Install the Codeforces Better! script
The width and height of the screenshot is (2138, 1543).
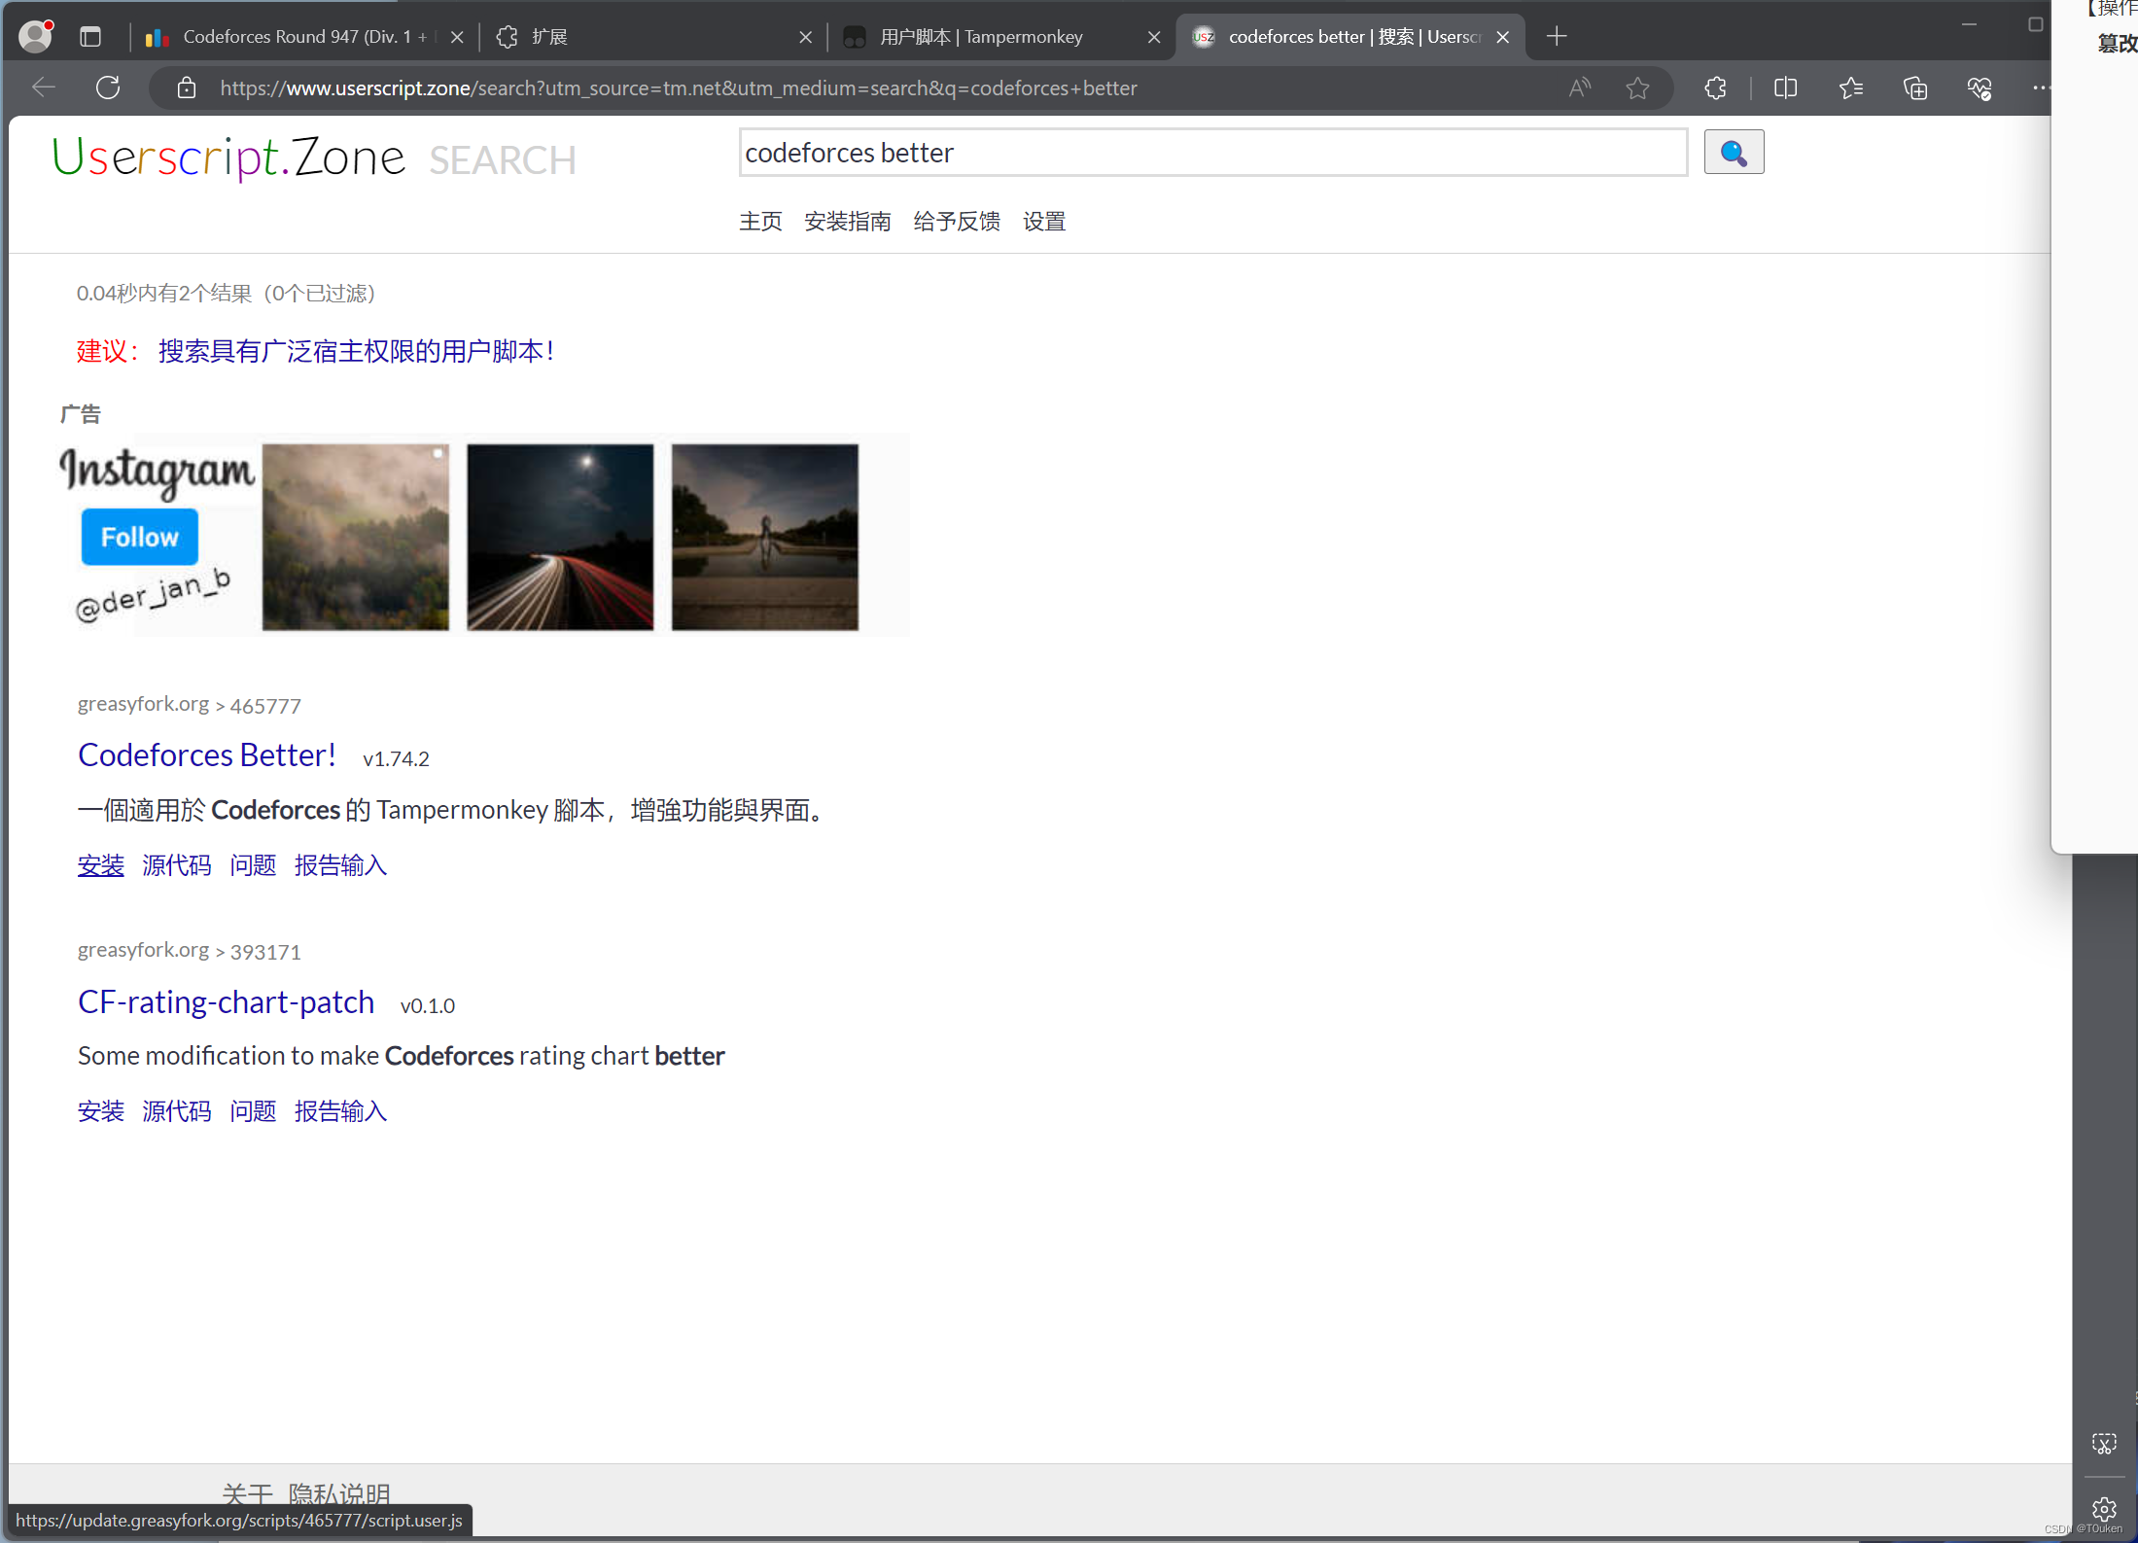pyautogui.click(x=101, y=865)
